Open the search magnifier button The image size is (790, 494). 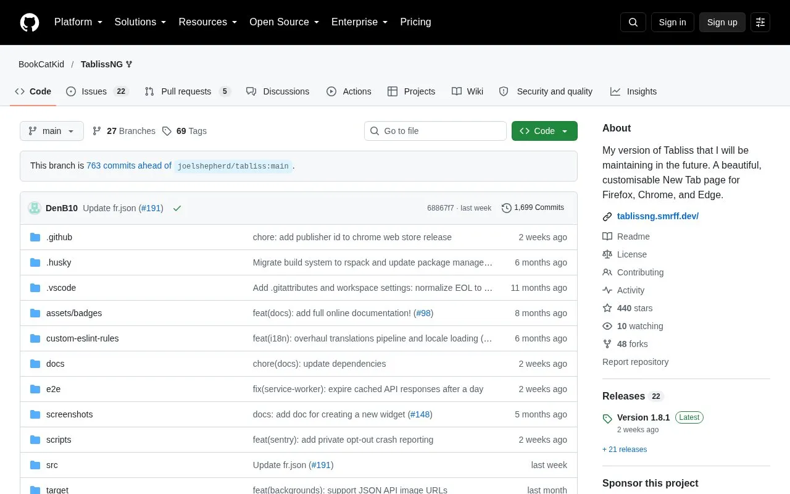point(633,22)
